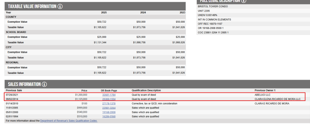The height and width of the screenshot is (124, 310).
Task: Click the $100 sale price
Action: coord(84,103)
